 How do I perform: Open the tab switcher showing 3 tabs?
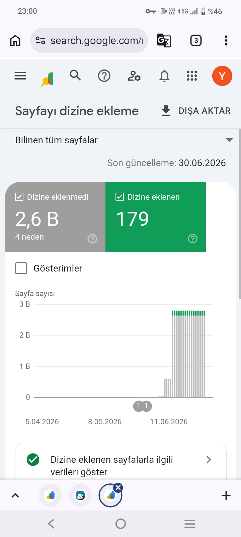click(196, 41)
